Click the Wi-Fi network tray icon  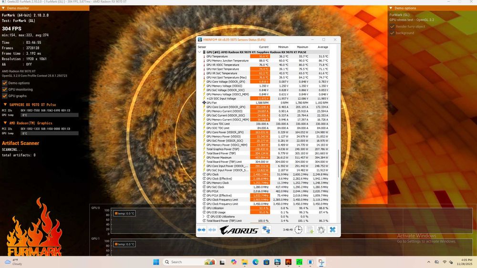[445, 262]
